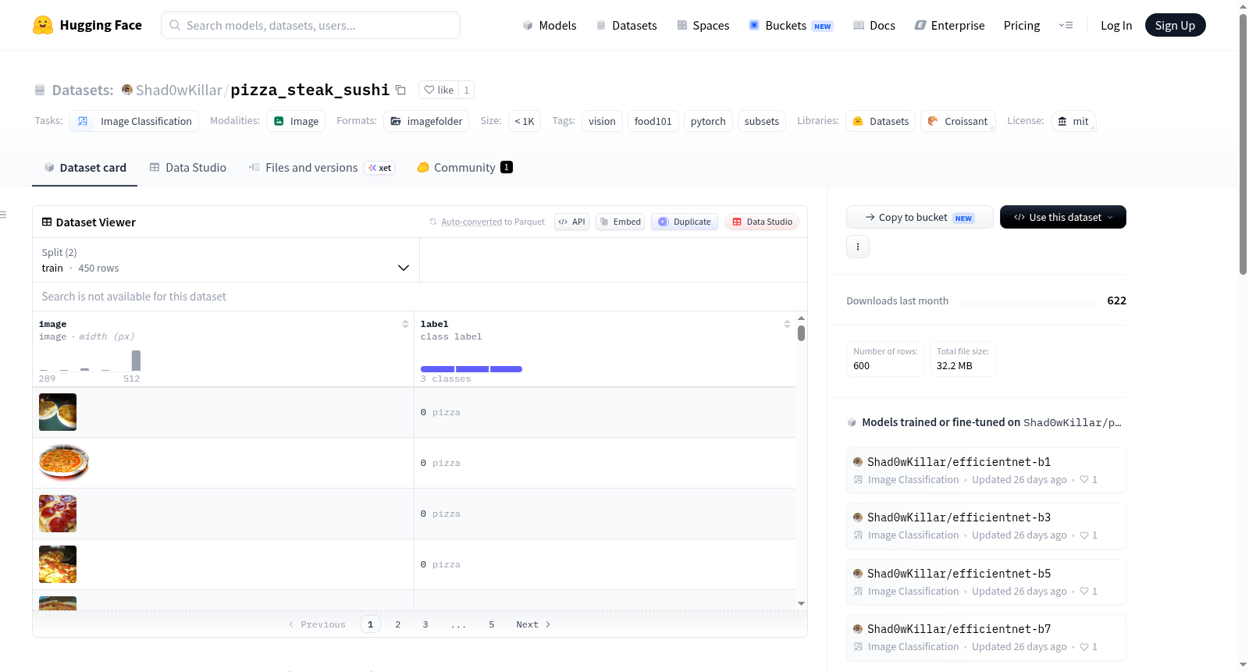Open the efficientnet-b5 model card
This screenshot has height=672, width=1249.
(x=986, y=581)
